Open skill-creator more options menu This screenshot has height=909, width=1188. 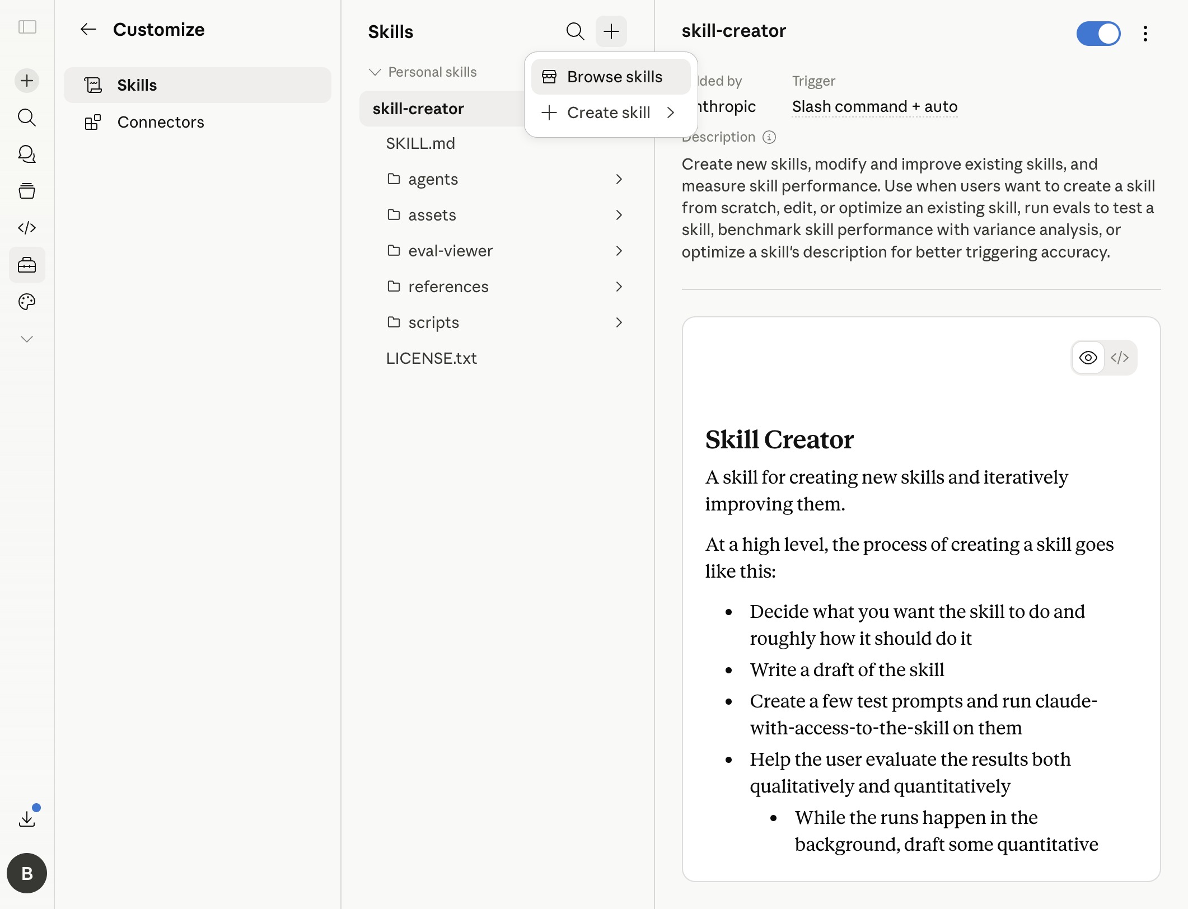pyautogui.click(x=1145, y=34)
